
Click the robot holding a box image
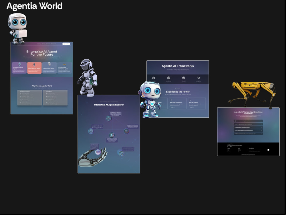tap(17, 28)
